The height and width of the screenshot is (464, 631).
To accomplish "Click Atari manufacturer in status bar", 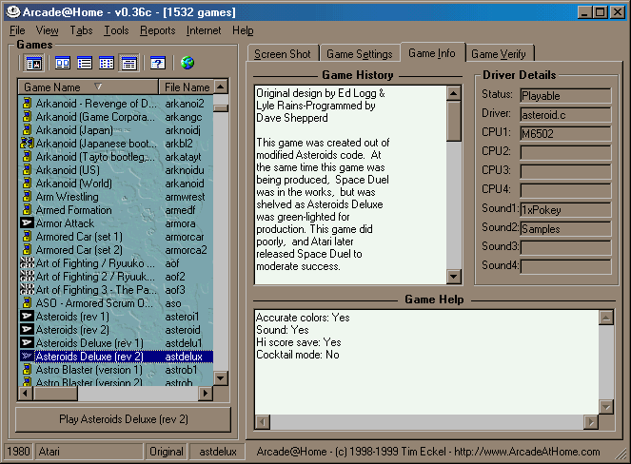I will [89, 452].
